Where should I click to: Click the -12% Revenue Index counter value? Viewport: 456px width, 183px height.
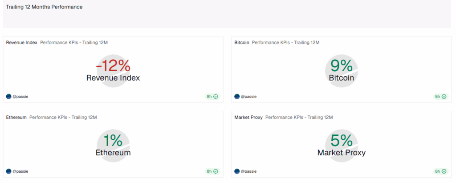click(x=113, y=66)
